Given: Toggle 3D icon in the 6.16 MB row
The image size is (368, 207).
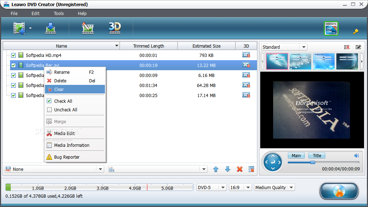Looking at the screenshot, I should 246,75.
